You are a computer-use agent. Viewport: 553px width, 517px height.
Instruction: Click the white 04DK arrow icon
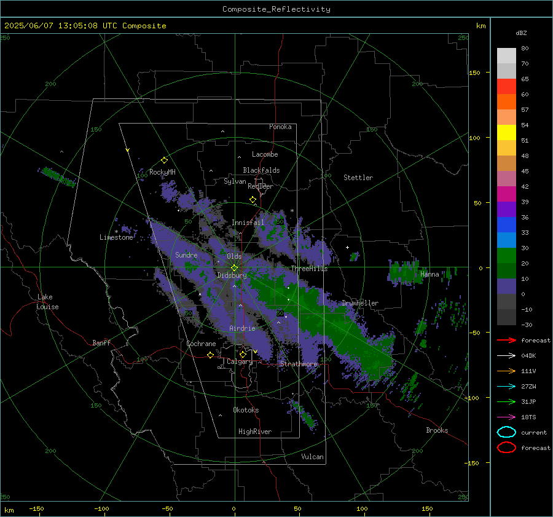coord(506,356)
